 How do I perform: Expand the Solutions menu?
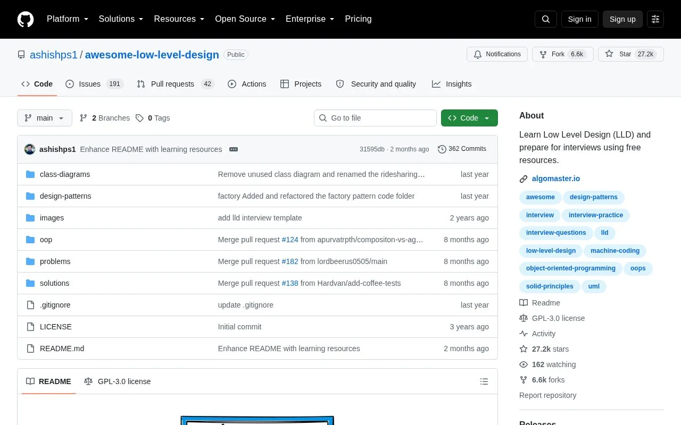coord(121,19)
